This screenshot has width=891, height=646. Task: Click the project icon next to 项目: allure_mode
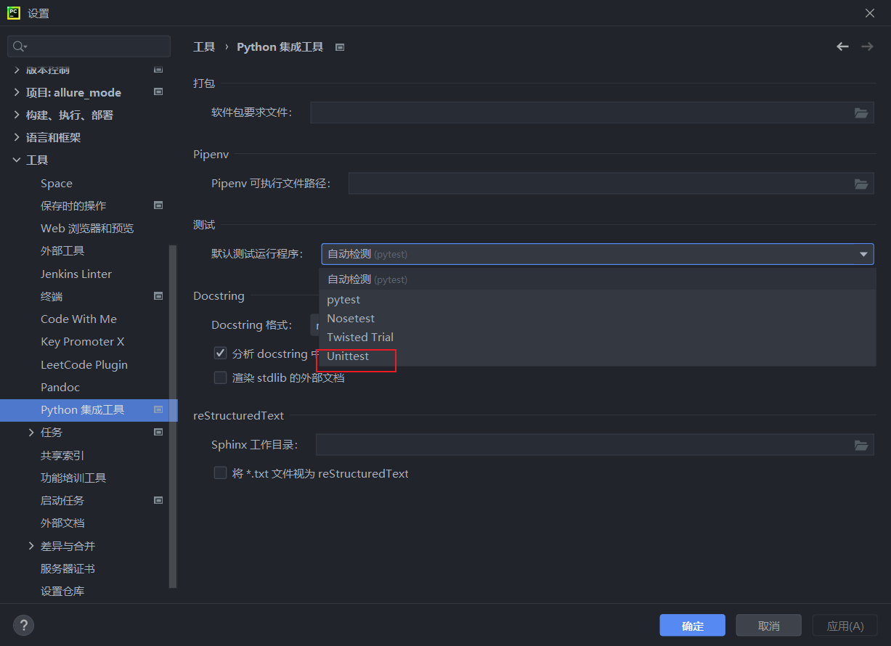[158, 92]
